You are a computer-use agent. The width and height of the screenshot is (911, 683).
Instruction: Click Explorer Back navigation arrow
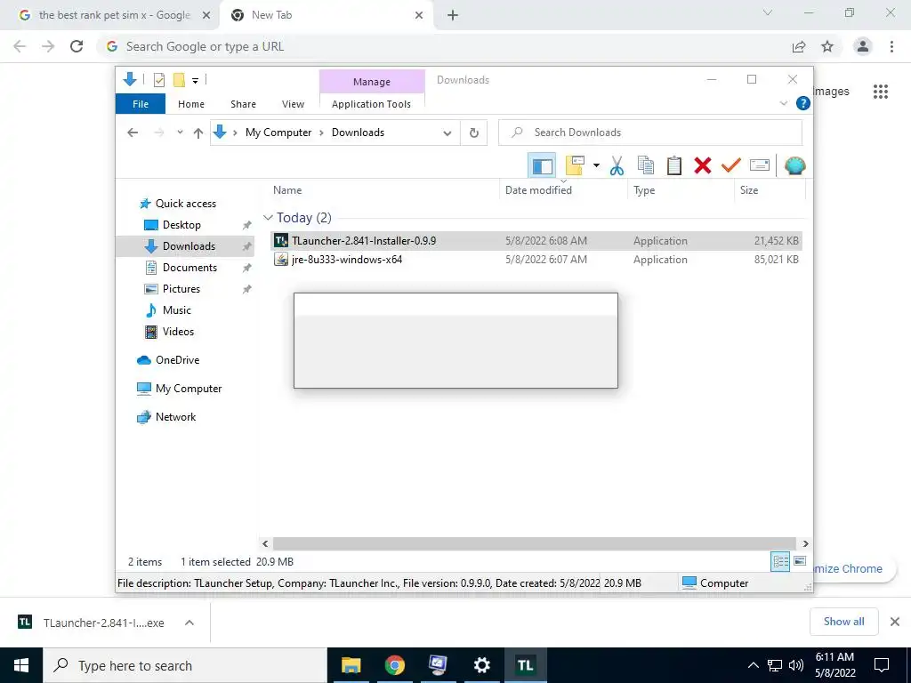click(133, 133)
